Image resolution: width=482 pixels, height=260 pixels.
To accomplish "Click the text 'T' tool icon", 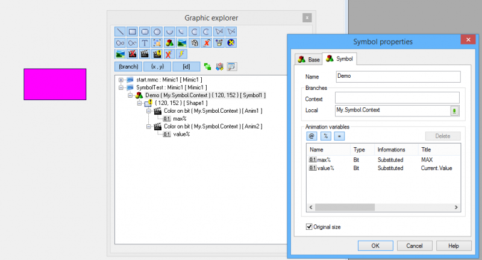I will [145, 43].
